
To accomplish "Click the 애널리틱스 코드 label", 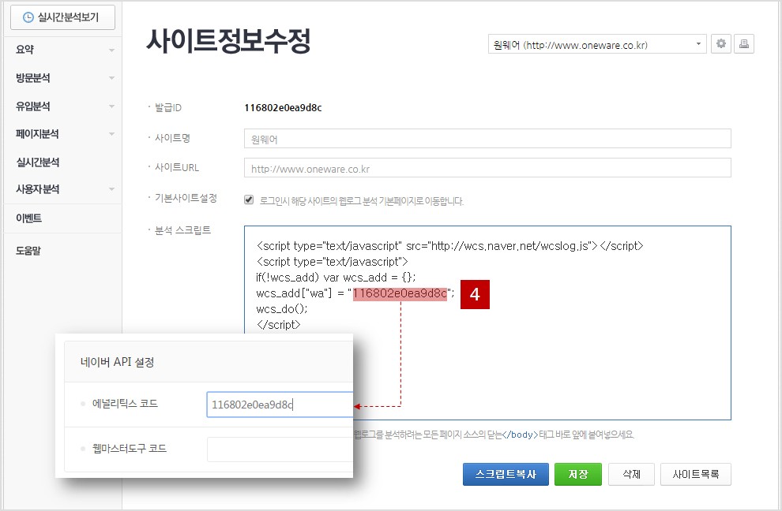I will tap(125, 404).
